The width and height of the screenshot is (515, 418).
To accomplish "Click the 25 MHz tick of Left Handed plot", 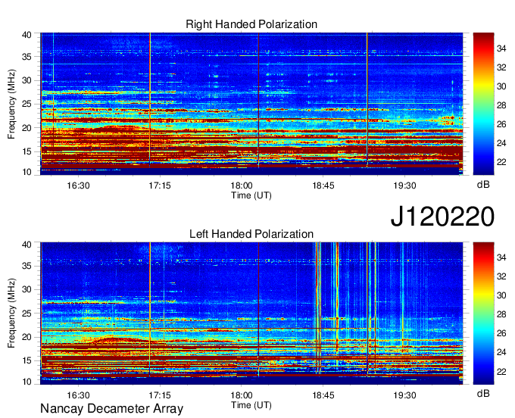I will (27, 313).
